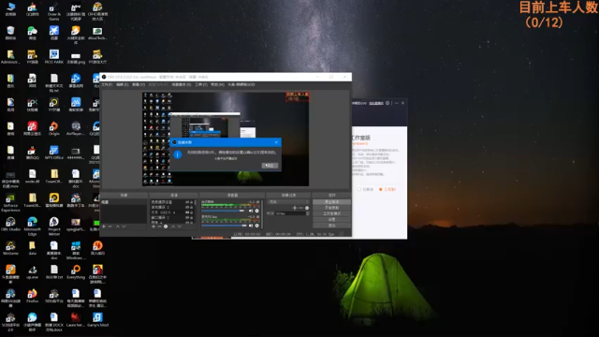
Task: Click the Start Recording button in Controls
Action: (331, 208)
